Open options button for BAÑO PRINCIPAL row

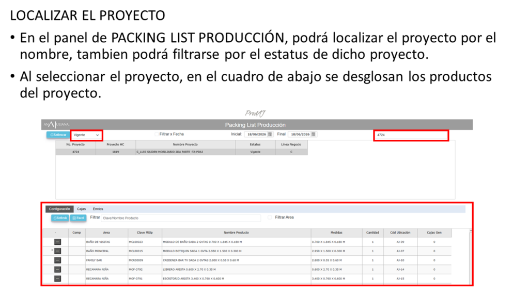click(58, 251)
